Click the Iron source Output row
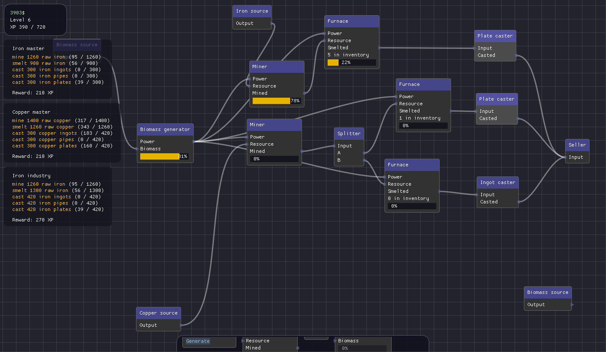This screenshot has height=352, width=606. click(x=252, y=23)
